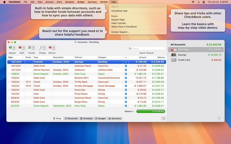Click the Change toolbar icon
The height and width of the screenshot is (144, 231).
pos(42,48)
